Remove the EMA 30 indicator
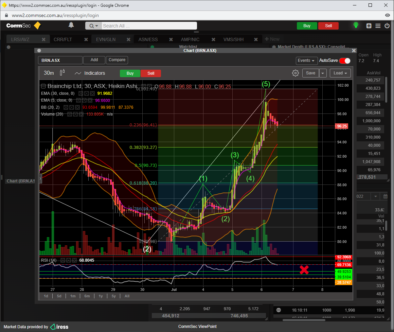 click(92, 93)
